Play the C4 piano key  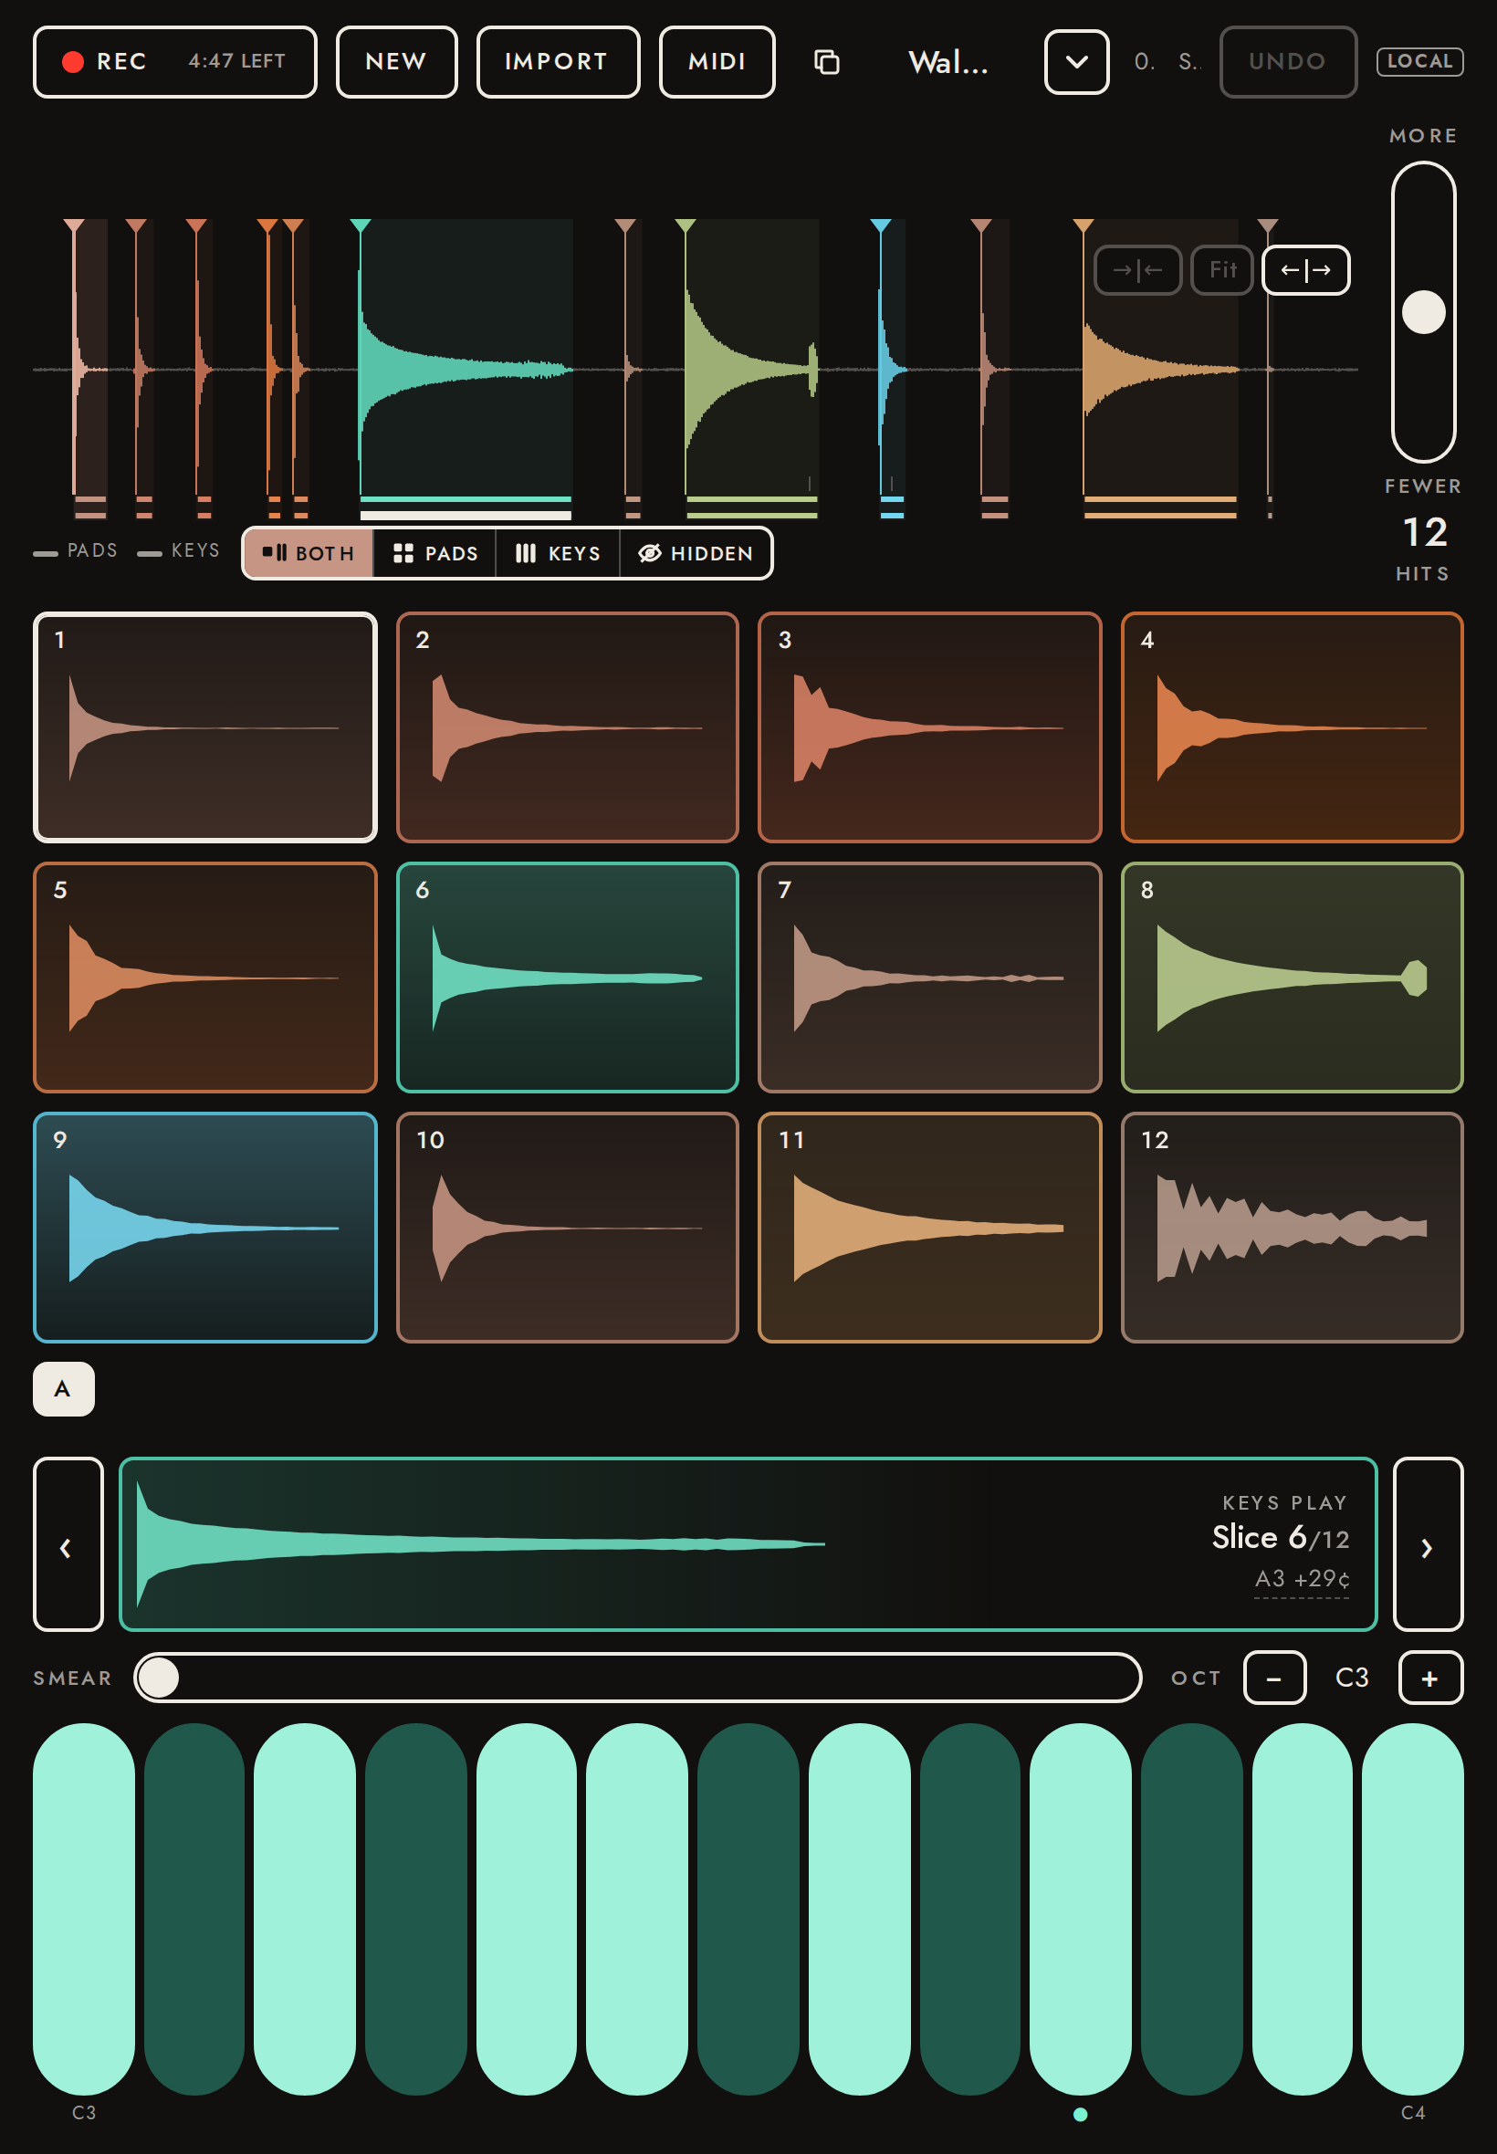click(x=1413, y=1908)
